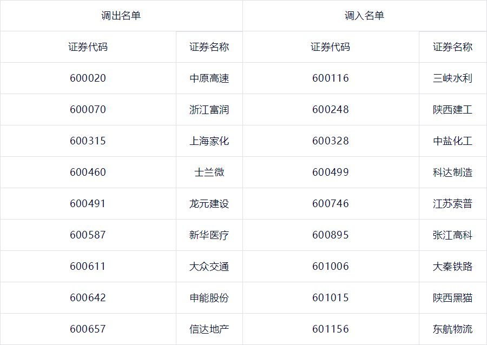Select code cell 601006

coord(331,266)
